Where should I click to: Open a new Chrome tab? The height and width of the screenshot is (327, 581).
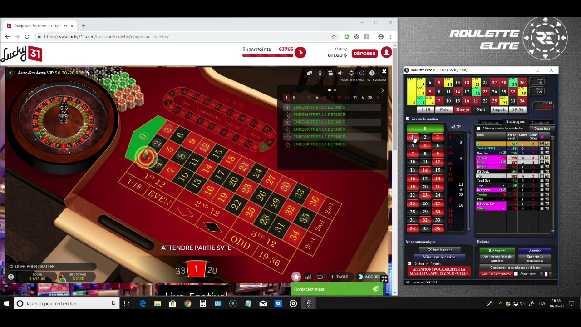[x=84, y=26]
